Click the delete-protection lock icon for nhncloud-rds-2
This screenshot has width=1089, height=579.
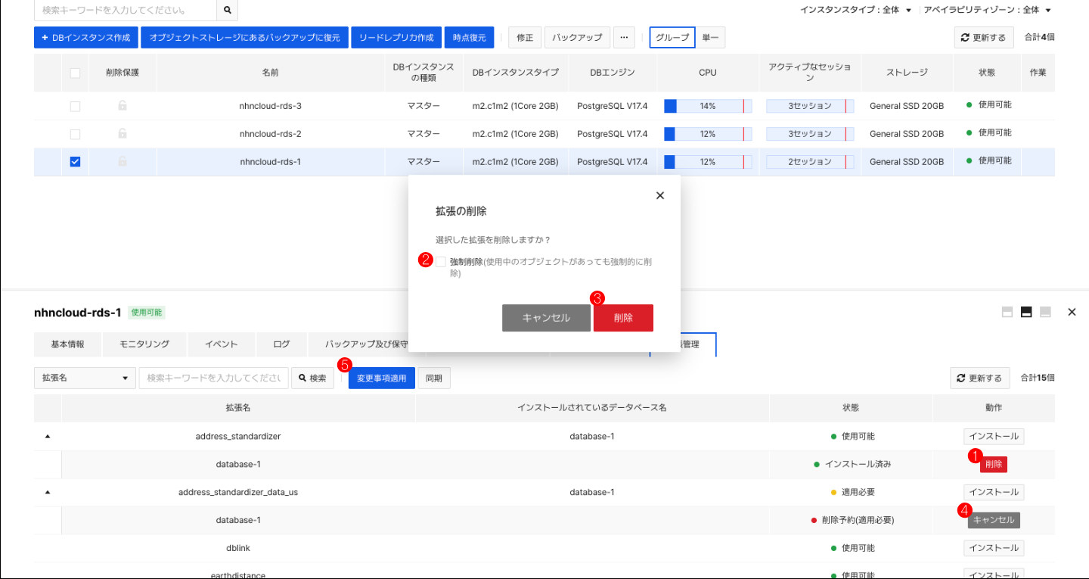123,134
